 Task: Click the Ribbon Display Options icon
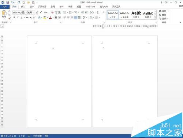[166, 3]
